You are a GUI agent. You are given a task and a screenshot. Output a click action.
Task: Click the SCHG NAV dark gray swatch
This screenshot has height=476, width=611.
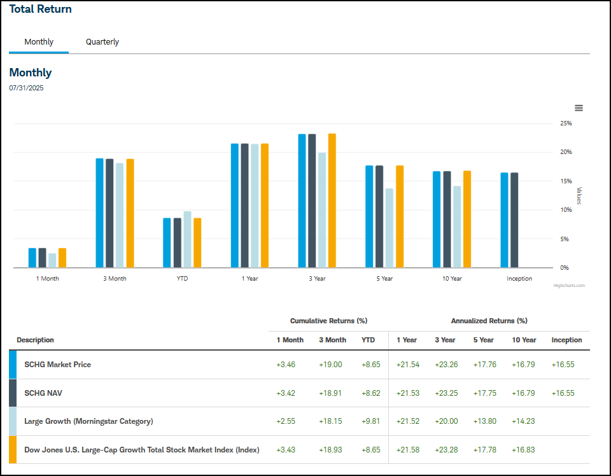click(x=13, y=393)
